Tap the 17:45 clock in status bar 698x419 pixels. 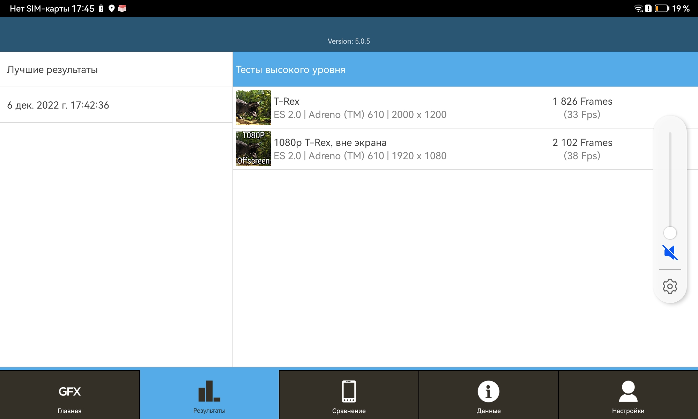[x=83, y=8]
